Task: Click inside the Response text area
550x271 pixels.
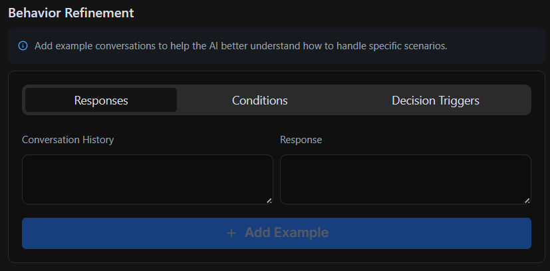Action: click(405, 179)
